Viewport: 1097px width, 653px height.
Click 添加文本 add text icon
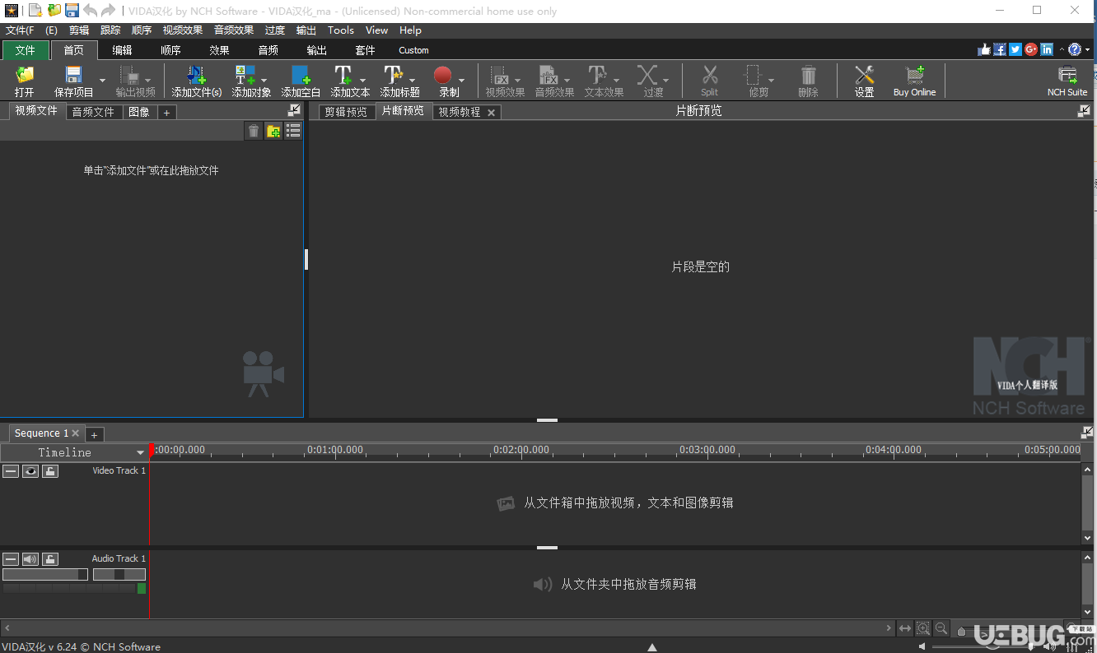click(x=344, y=76)
